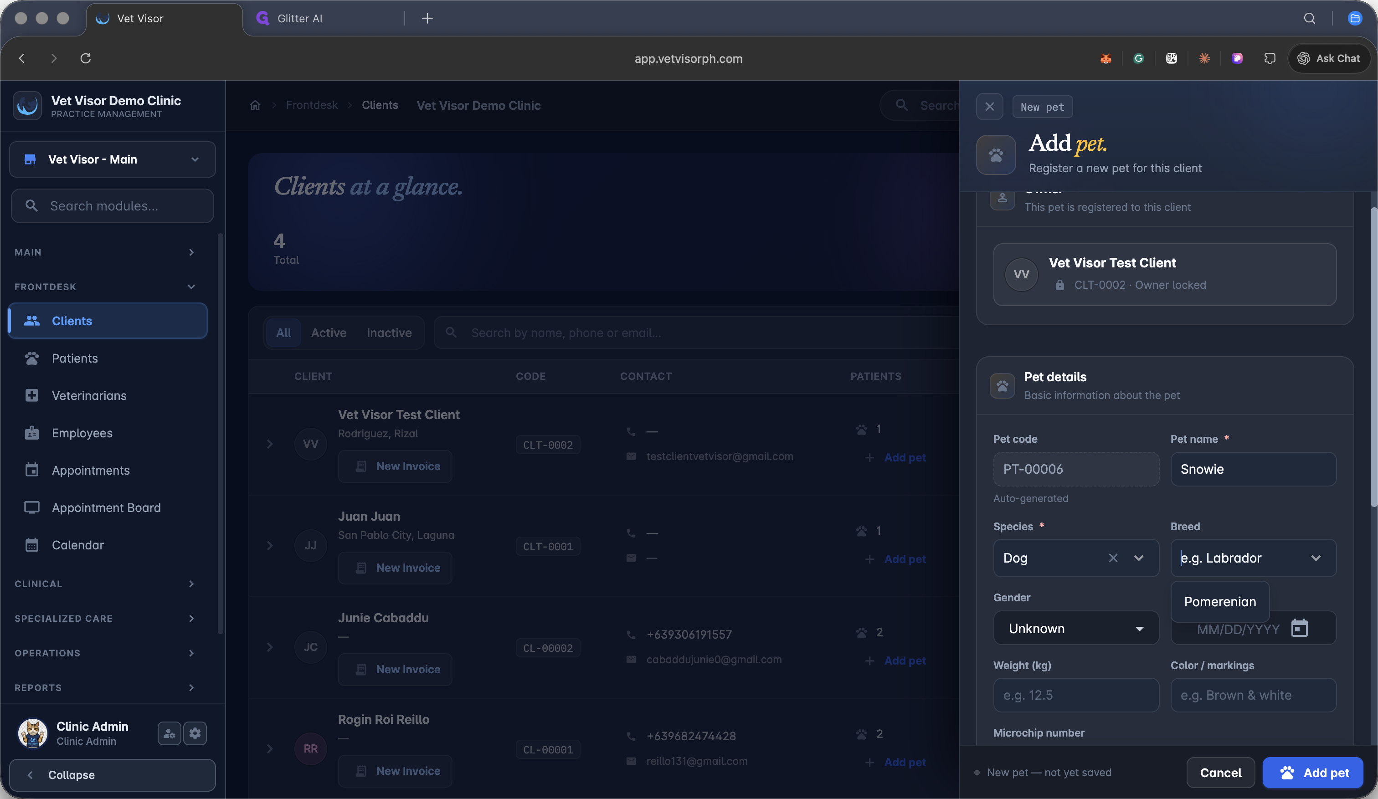Select the Inactive clients filter tab
Image resolution: width=1378 pixels, height=799 pixels.
click(x=389, y=333)
